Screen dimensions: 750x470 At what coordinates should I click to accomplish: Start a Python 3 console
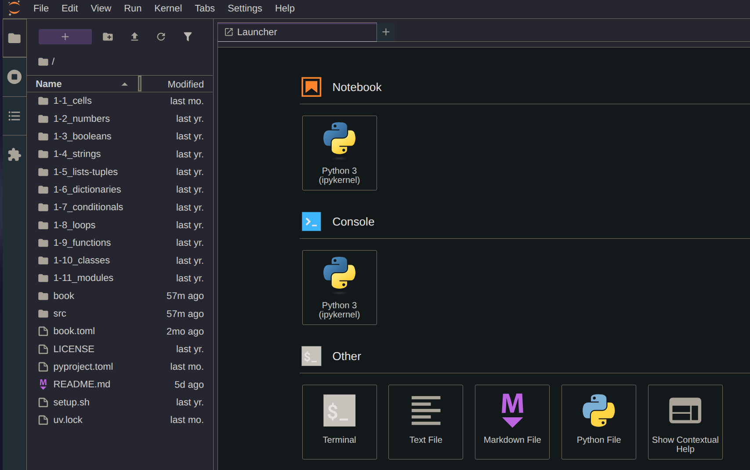(x=339, y=288)
